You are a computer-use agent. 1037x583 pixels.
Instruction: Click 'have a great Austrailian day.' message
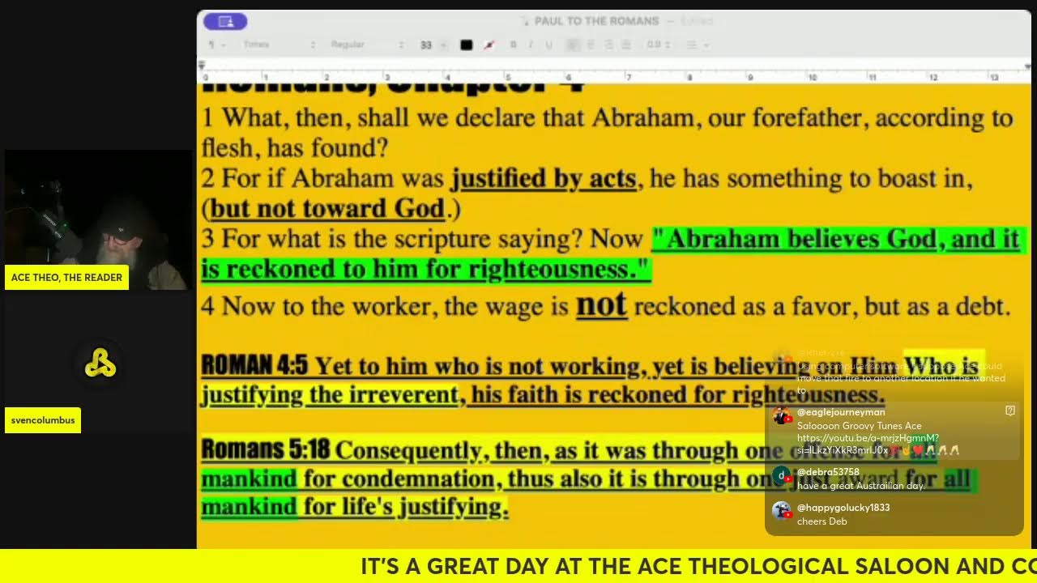coord(861,486)
